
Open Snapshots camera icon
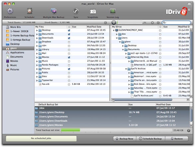[x=93, y=11]
